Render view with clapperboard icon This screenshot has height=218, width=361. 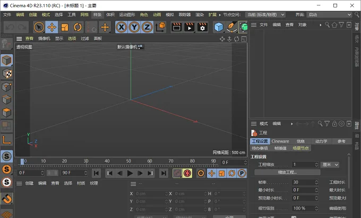tap(177, 27)
